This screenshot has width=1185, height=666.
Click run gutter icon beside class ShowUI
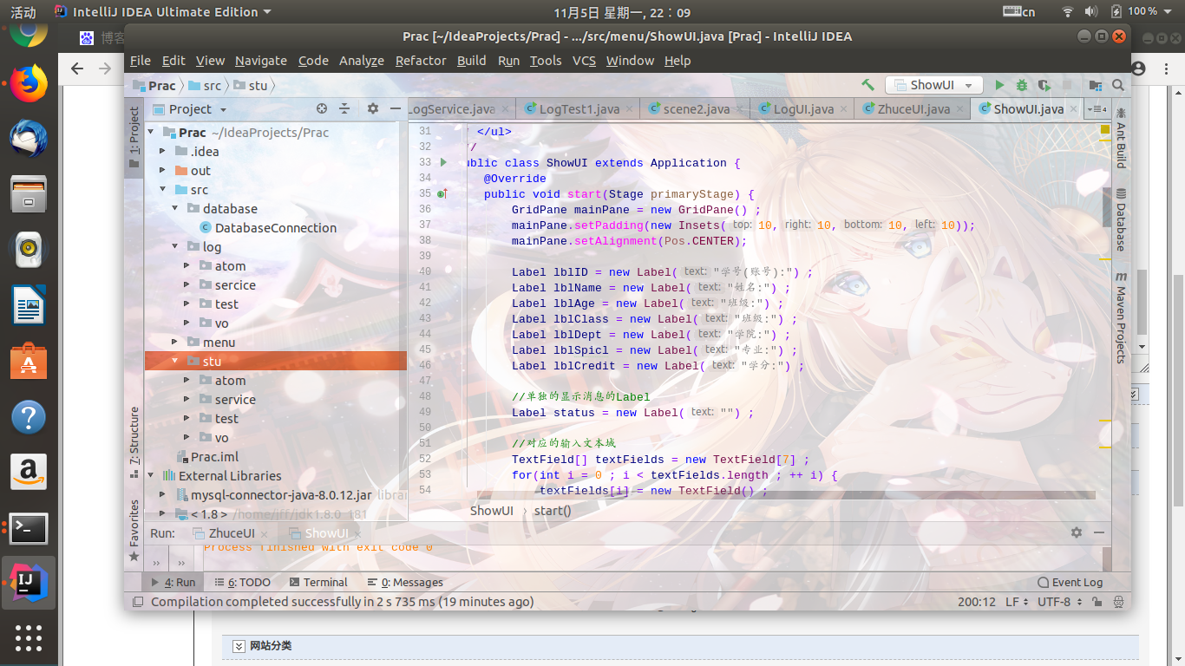[x=443, y=162]
